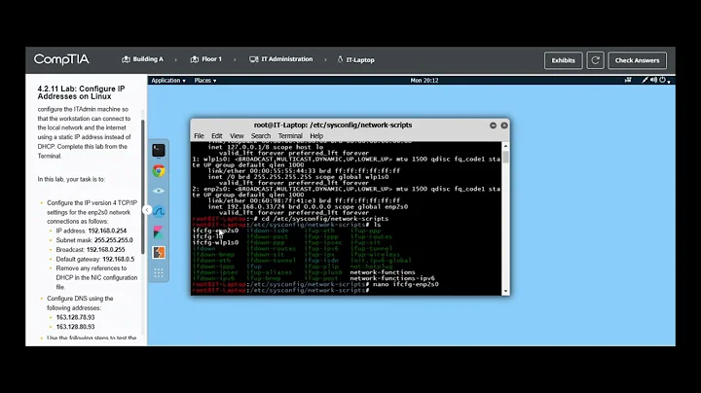Click the 'cd /etc/sysconfig/network-scripts' command
This screenshot has width=701, height=393.
click(325, 219)
